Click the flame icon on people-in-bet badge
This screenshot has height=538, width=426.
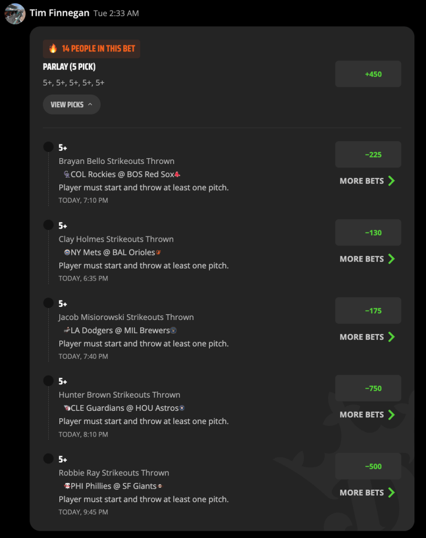click(53, 48)
